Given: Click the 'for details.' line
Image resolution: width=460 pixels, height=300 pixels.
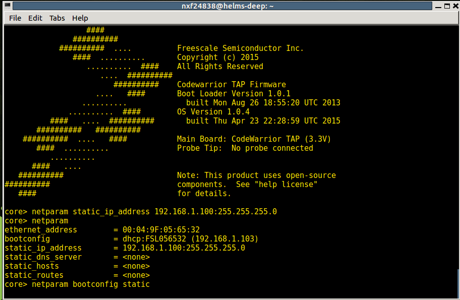Looking at the screenshot, I should coord(204,194).
